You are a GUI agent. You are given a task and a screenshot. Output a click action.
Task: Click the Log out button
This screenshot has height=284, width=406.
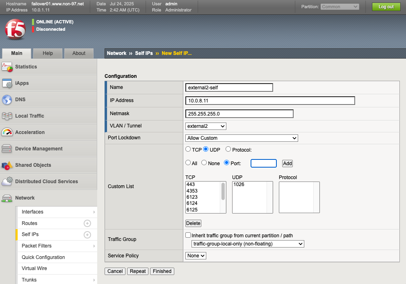tap(386, 7)
